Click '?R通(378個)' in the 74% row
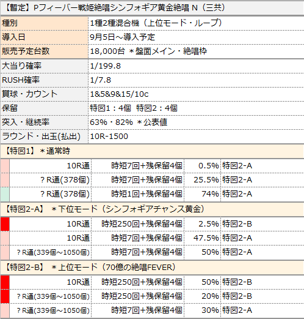 pyautogui.click(x=65, y=194)
